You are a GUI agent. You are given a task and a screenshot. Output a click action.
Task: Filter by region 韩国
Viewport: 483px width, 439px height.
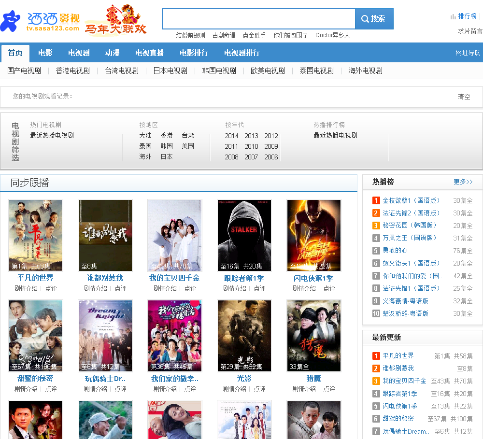[x=166, y=146]
